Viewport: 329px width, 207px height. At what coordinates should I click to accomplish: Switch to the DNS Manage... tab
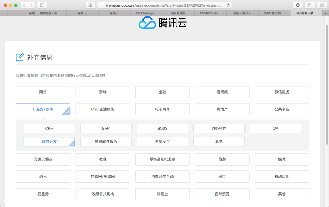click(146, 13)
